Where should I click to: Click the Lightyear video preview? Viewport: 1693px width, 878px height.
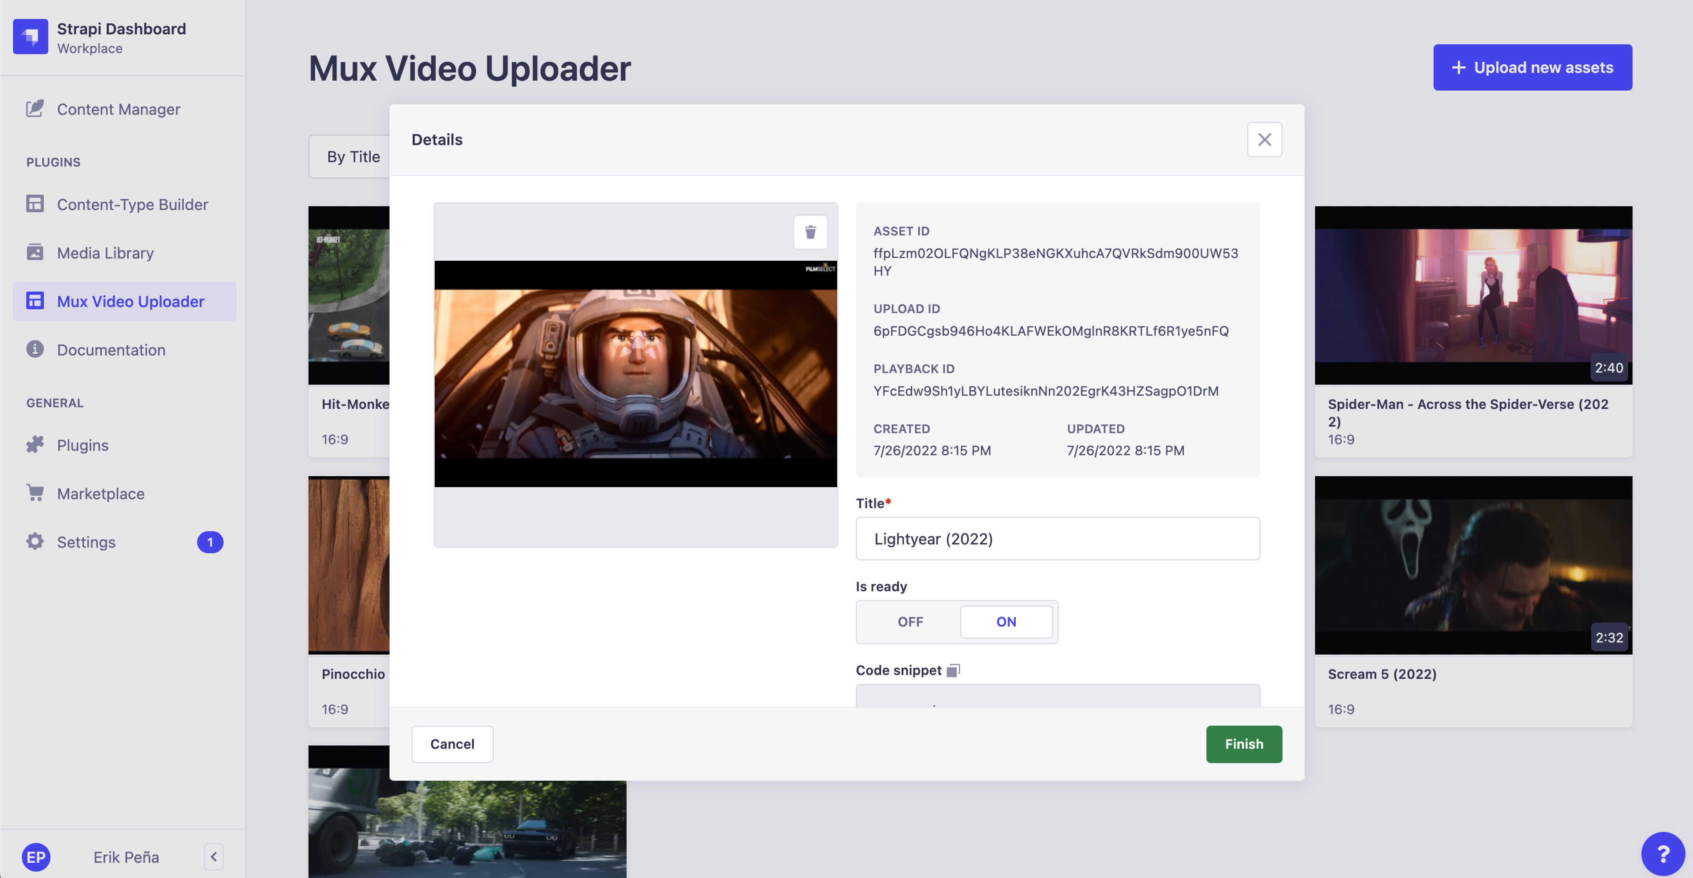click(635, 374)
